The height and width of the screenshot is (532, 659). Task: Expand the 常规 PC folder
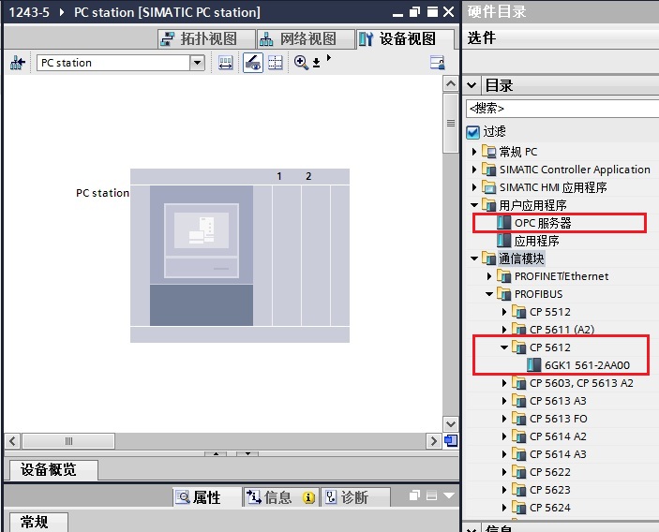click(x=474, y=152)
